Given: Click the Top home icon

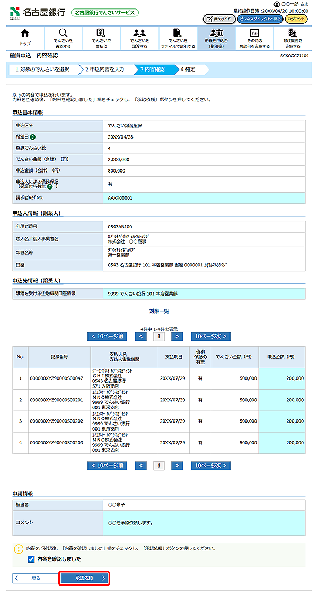Looking at the screenshot, I should click(25, 33).
